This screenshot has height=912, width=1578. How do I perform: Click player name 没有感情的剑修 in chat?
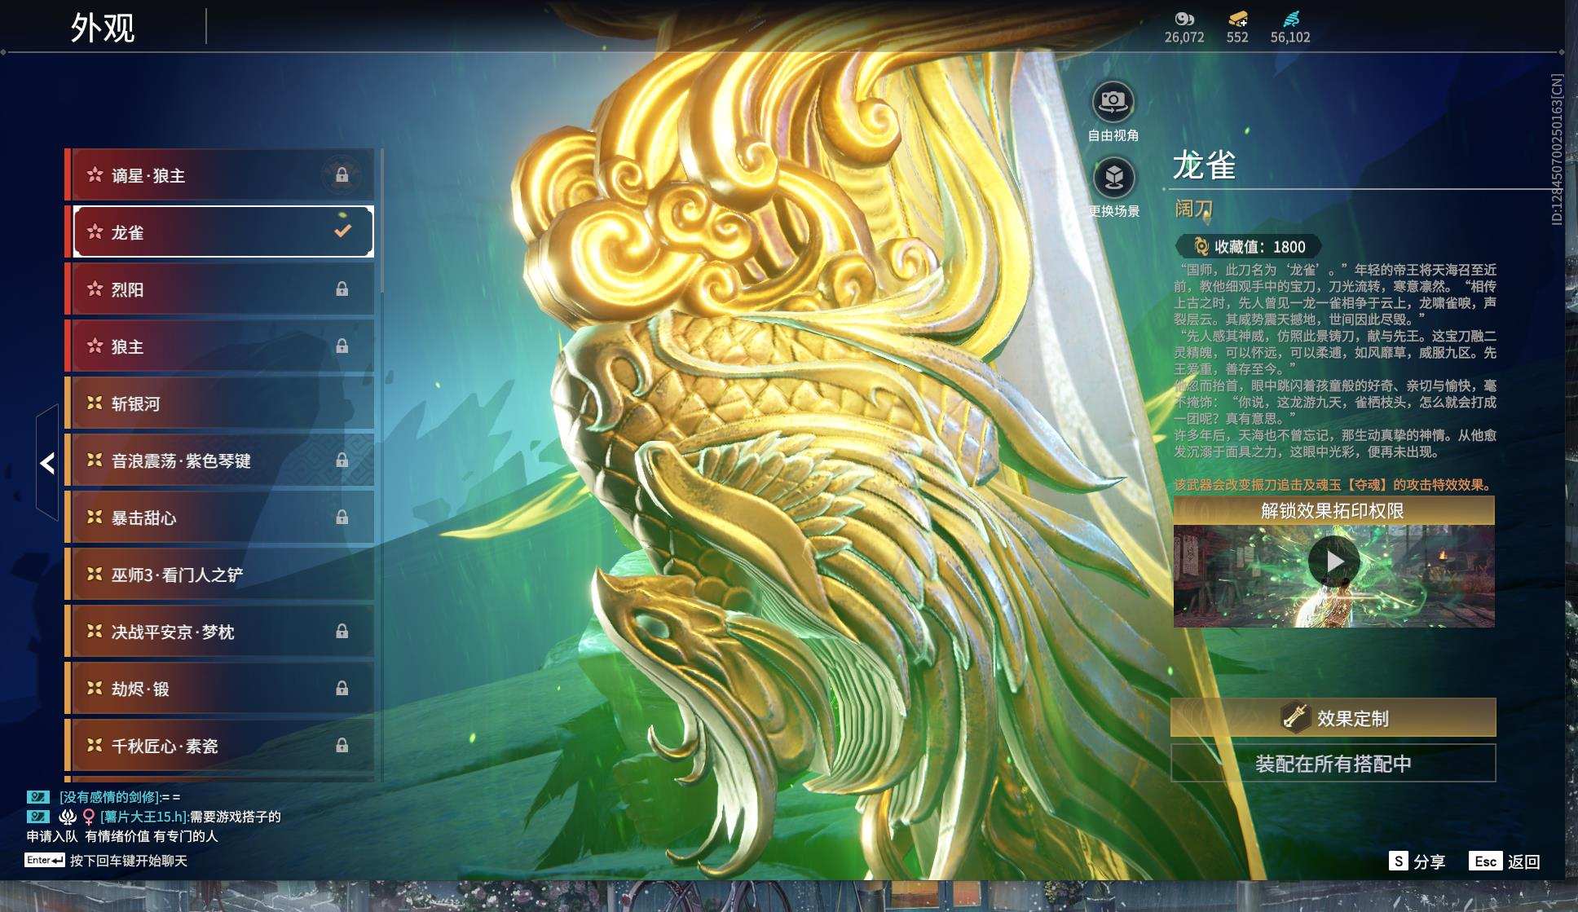pos(109,796)
